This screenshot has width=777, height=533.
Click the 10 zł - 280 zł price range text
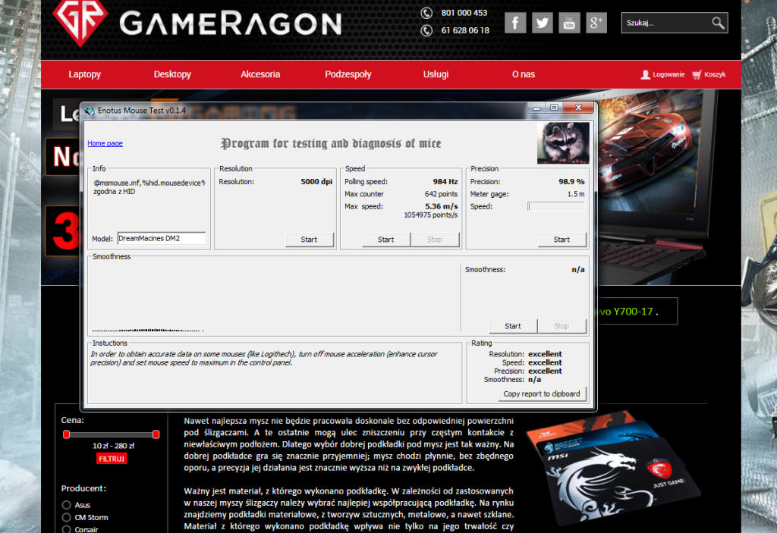113,445
